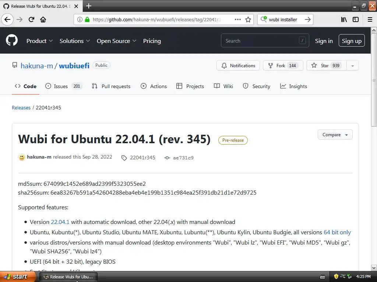
Task: Open the Wiki tab
Action: pyautogui.click(x=223, y=86)
